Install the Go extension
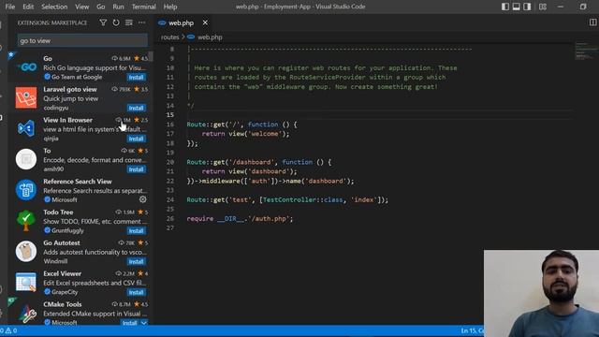 pyautogui.click(x=136, y=77)
